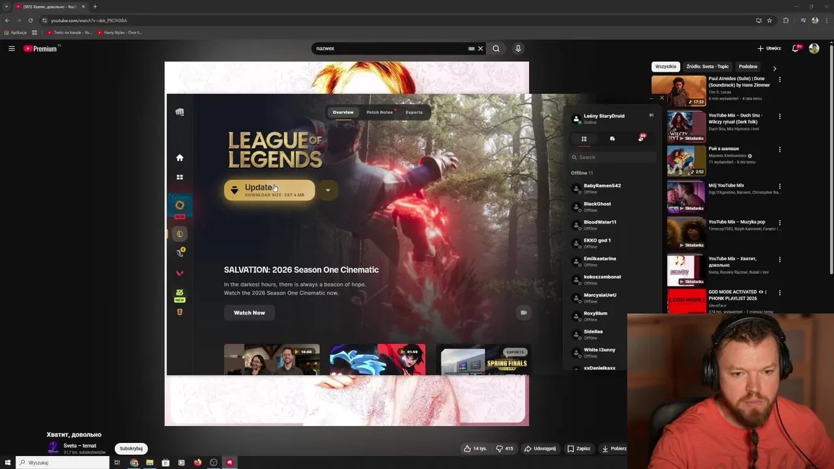Viewport: 834px width, 469px height.
Task: Open options for Paul Atreides Suite video
Action: tap(779, 79)
